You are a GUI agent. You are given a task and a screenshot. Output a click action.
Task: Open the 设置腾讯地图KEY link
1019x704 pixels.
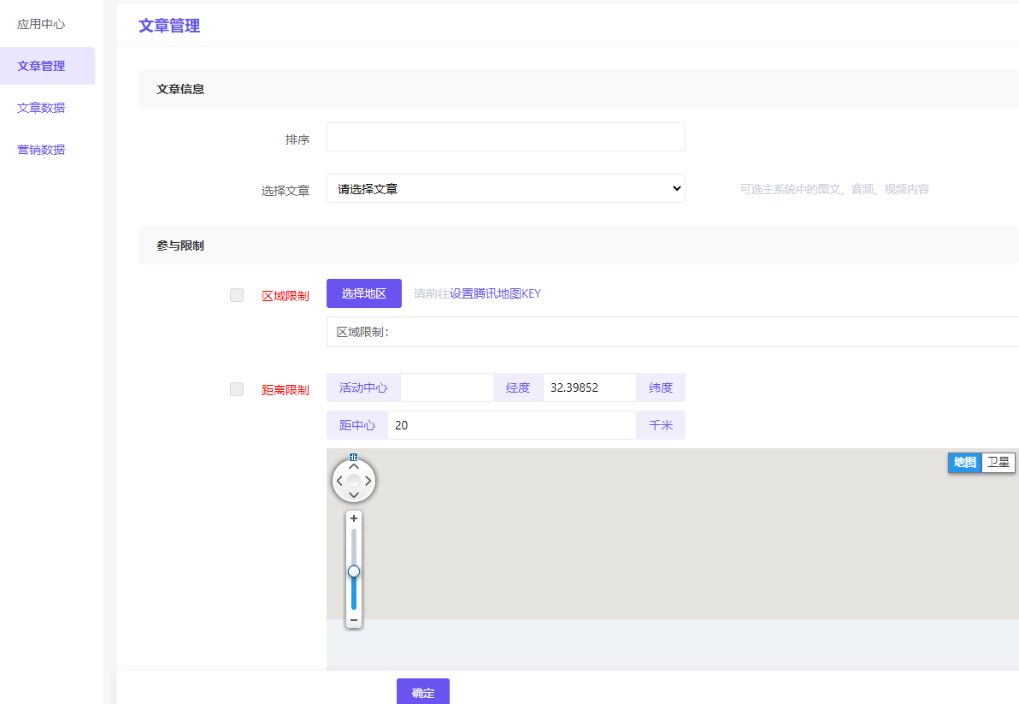(x=496, y=293)
